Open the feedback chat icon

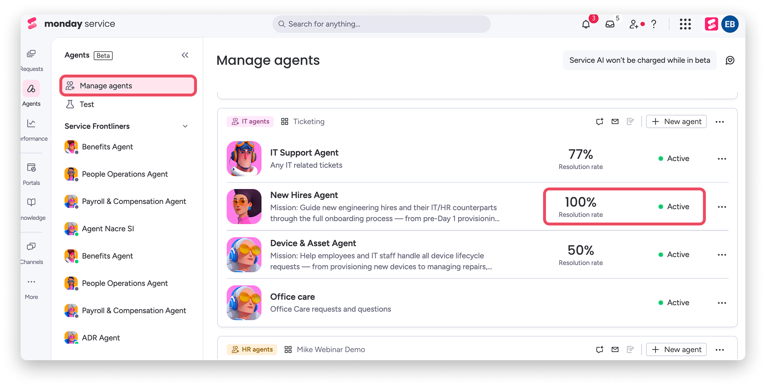[x=730, y=61]
